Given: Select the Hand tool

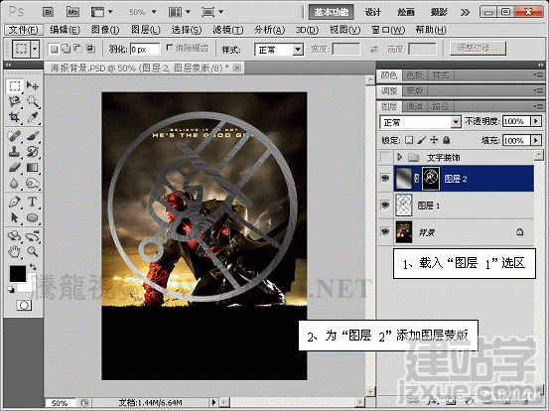Looking at the screenshot, I should pos(14,251).
